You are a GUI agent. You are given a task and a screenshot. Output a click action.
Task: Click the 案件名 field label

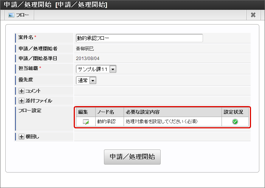click(x=26, y=37)
